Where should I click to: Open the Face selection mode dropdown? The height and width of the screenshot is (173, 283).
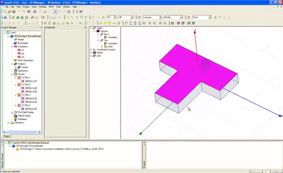(x=209, y=17)
